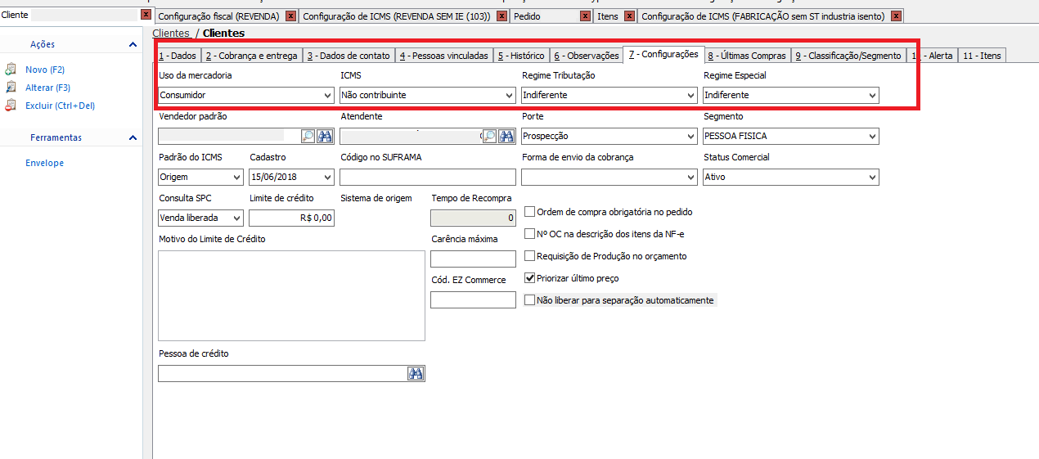Enable Ordem de compra obrigatória no pedido

(x=529, y=212)
